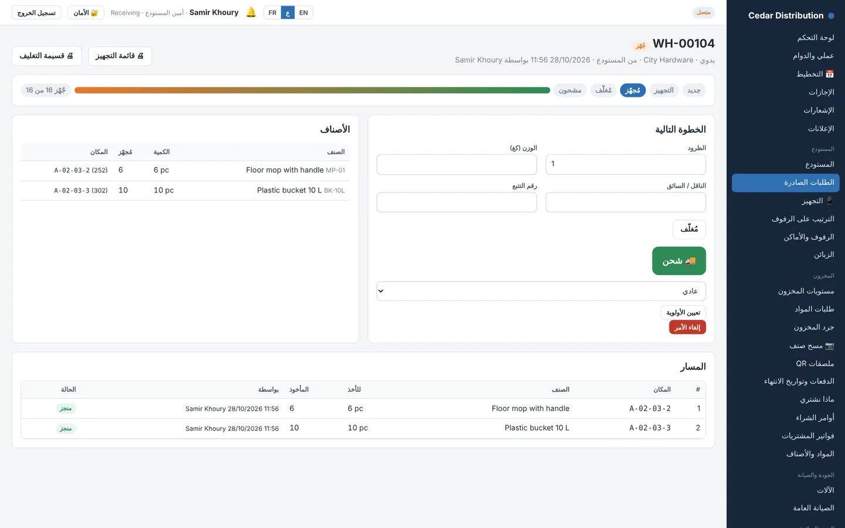Click red إلغاء الأمر cancel button
Viewport: 845px width, 528px height.
point(687,327)
